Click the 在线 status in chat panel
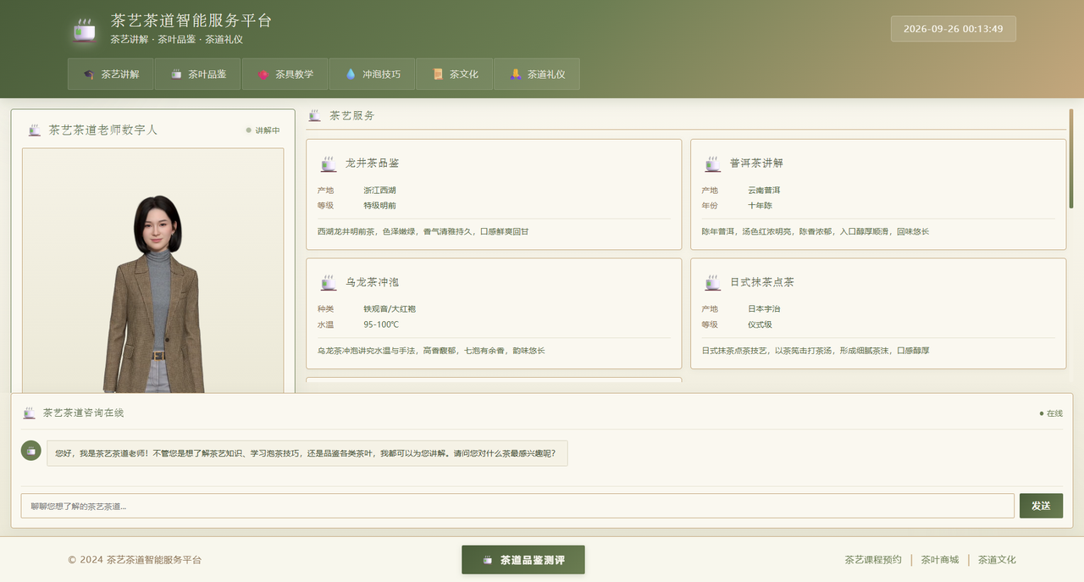Viewport: 1084px width, 582px height. coord(1051,413)
